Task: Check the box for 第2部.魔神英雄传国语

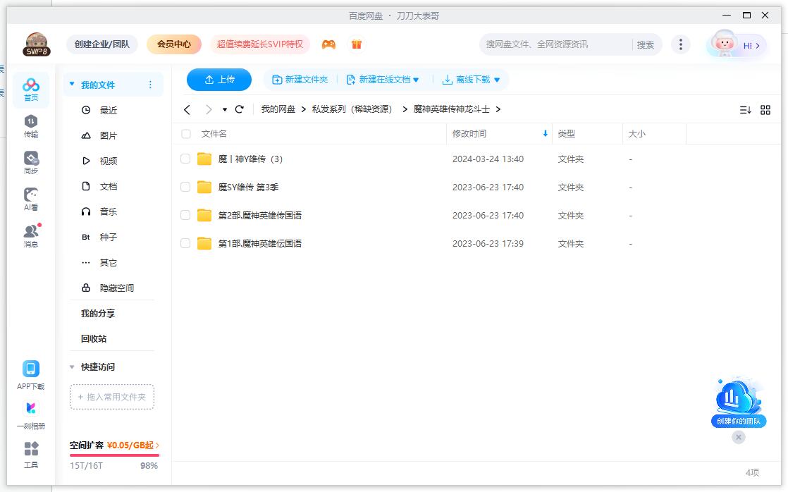Action: (185, 215)
